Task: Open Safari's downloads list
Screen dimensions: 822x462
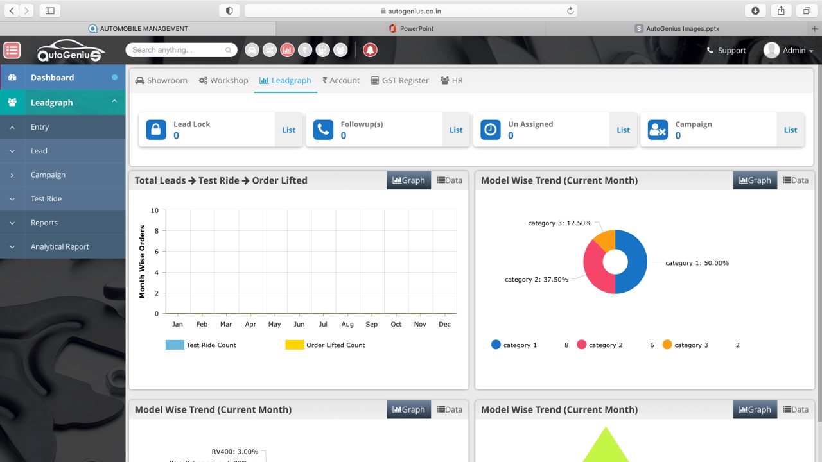Action: [755, 11]
